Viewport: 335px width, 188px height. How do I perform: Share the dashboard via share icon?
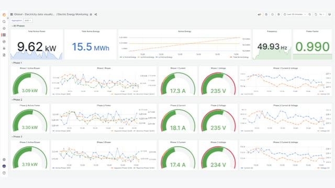[96, 14]
